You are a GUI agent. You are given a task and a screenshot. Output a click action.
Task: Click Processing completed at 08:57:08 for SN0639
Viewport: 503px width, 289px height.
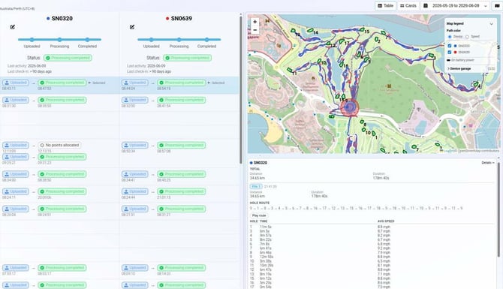[x=182, y=146]
